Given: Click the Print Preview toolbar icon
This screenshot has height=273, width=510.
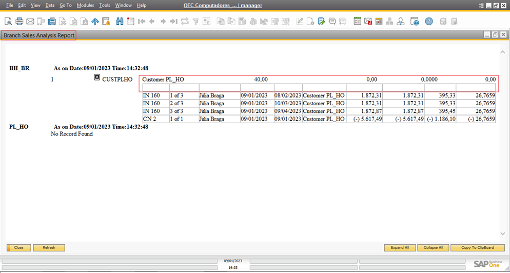Looking at the screenshot, I should (x=8, y=22).
